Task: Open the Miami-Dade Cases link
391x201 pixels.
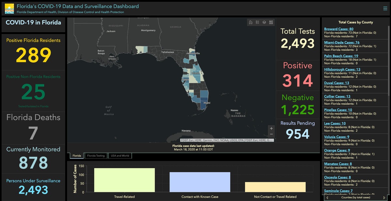Action: [x=341, y=43]
